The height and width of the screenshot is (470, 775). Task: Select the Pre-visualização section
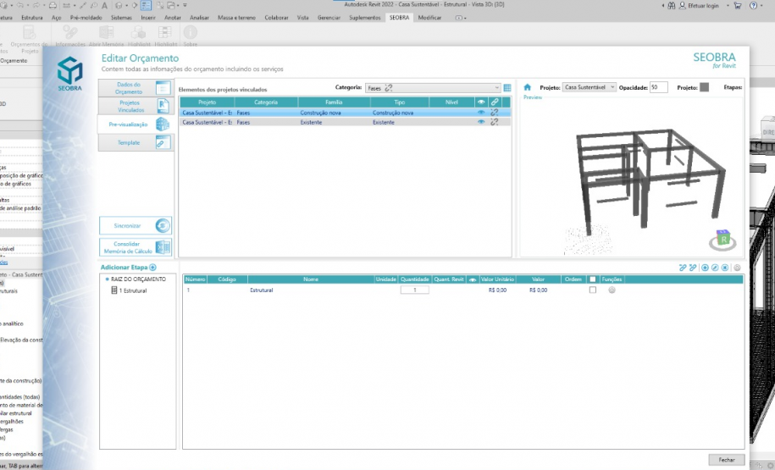pos(136,124)
